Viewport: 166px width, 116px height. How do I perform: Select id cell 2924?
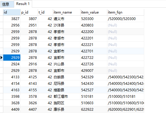12,64
